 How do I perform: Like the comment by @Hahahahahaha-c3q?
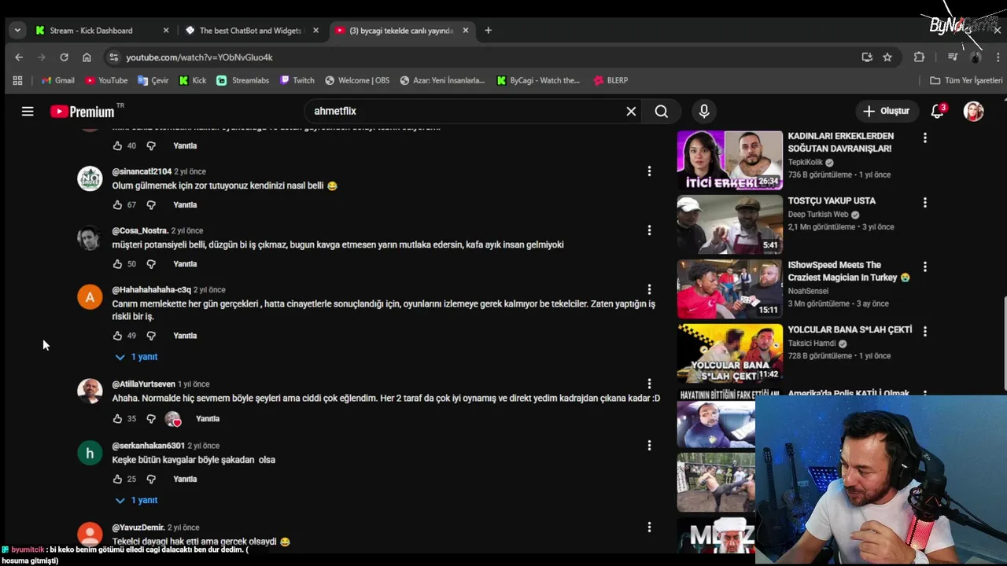pyautogui.click(x=117, y=336)
